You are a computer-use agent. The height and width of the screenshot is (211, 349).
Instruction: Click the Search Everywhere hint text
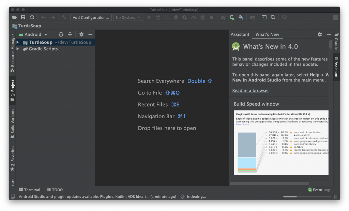click(161, 81)
